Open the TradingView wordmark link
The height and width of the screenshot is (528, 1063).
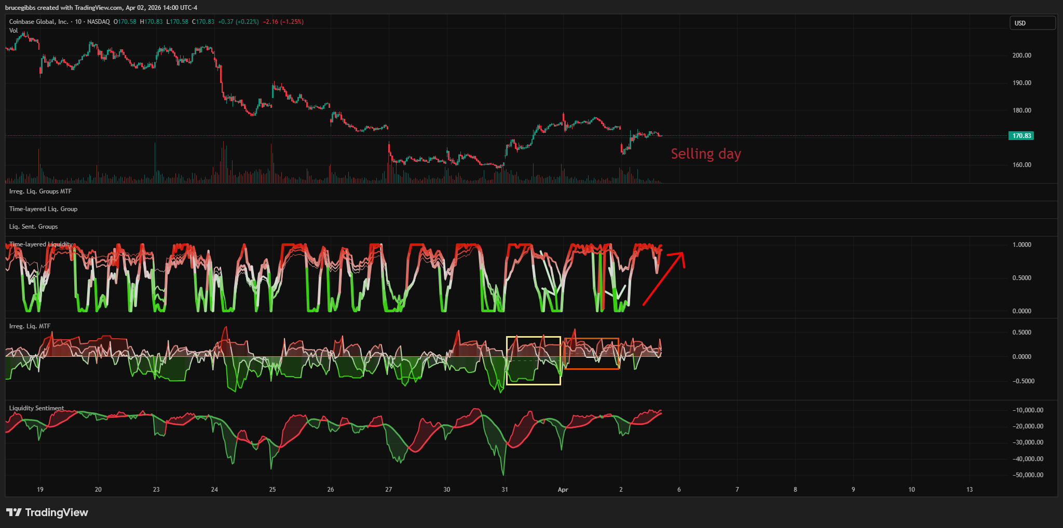tap(57, 512)
